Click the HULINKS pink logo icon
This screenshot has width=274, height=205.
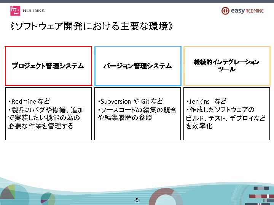coord(15,11)
